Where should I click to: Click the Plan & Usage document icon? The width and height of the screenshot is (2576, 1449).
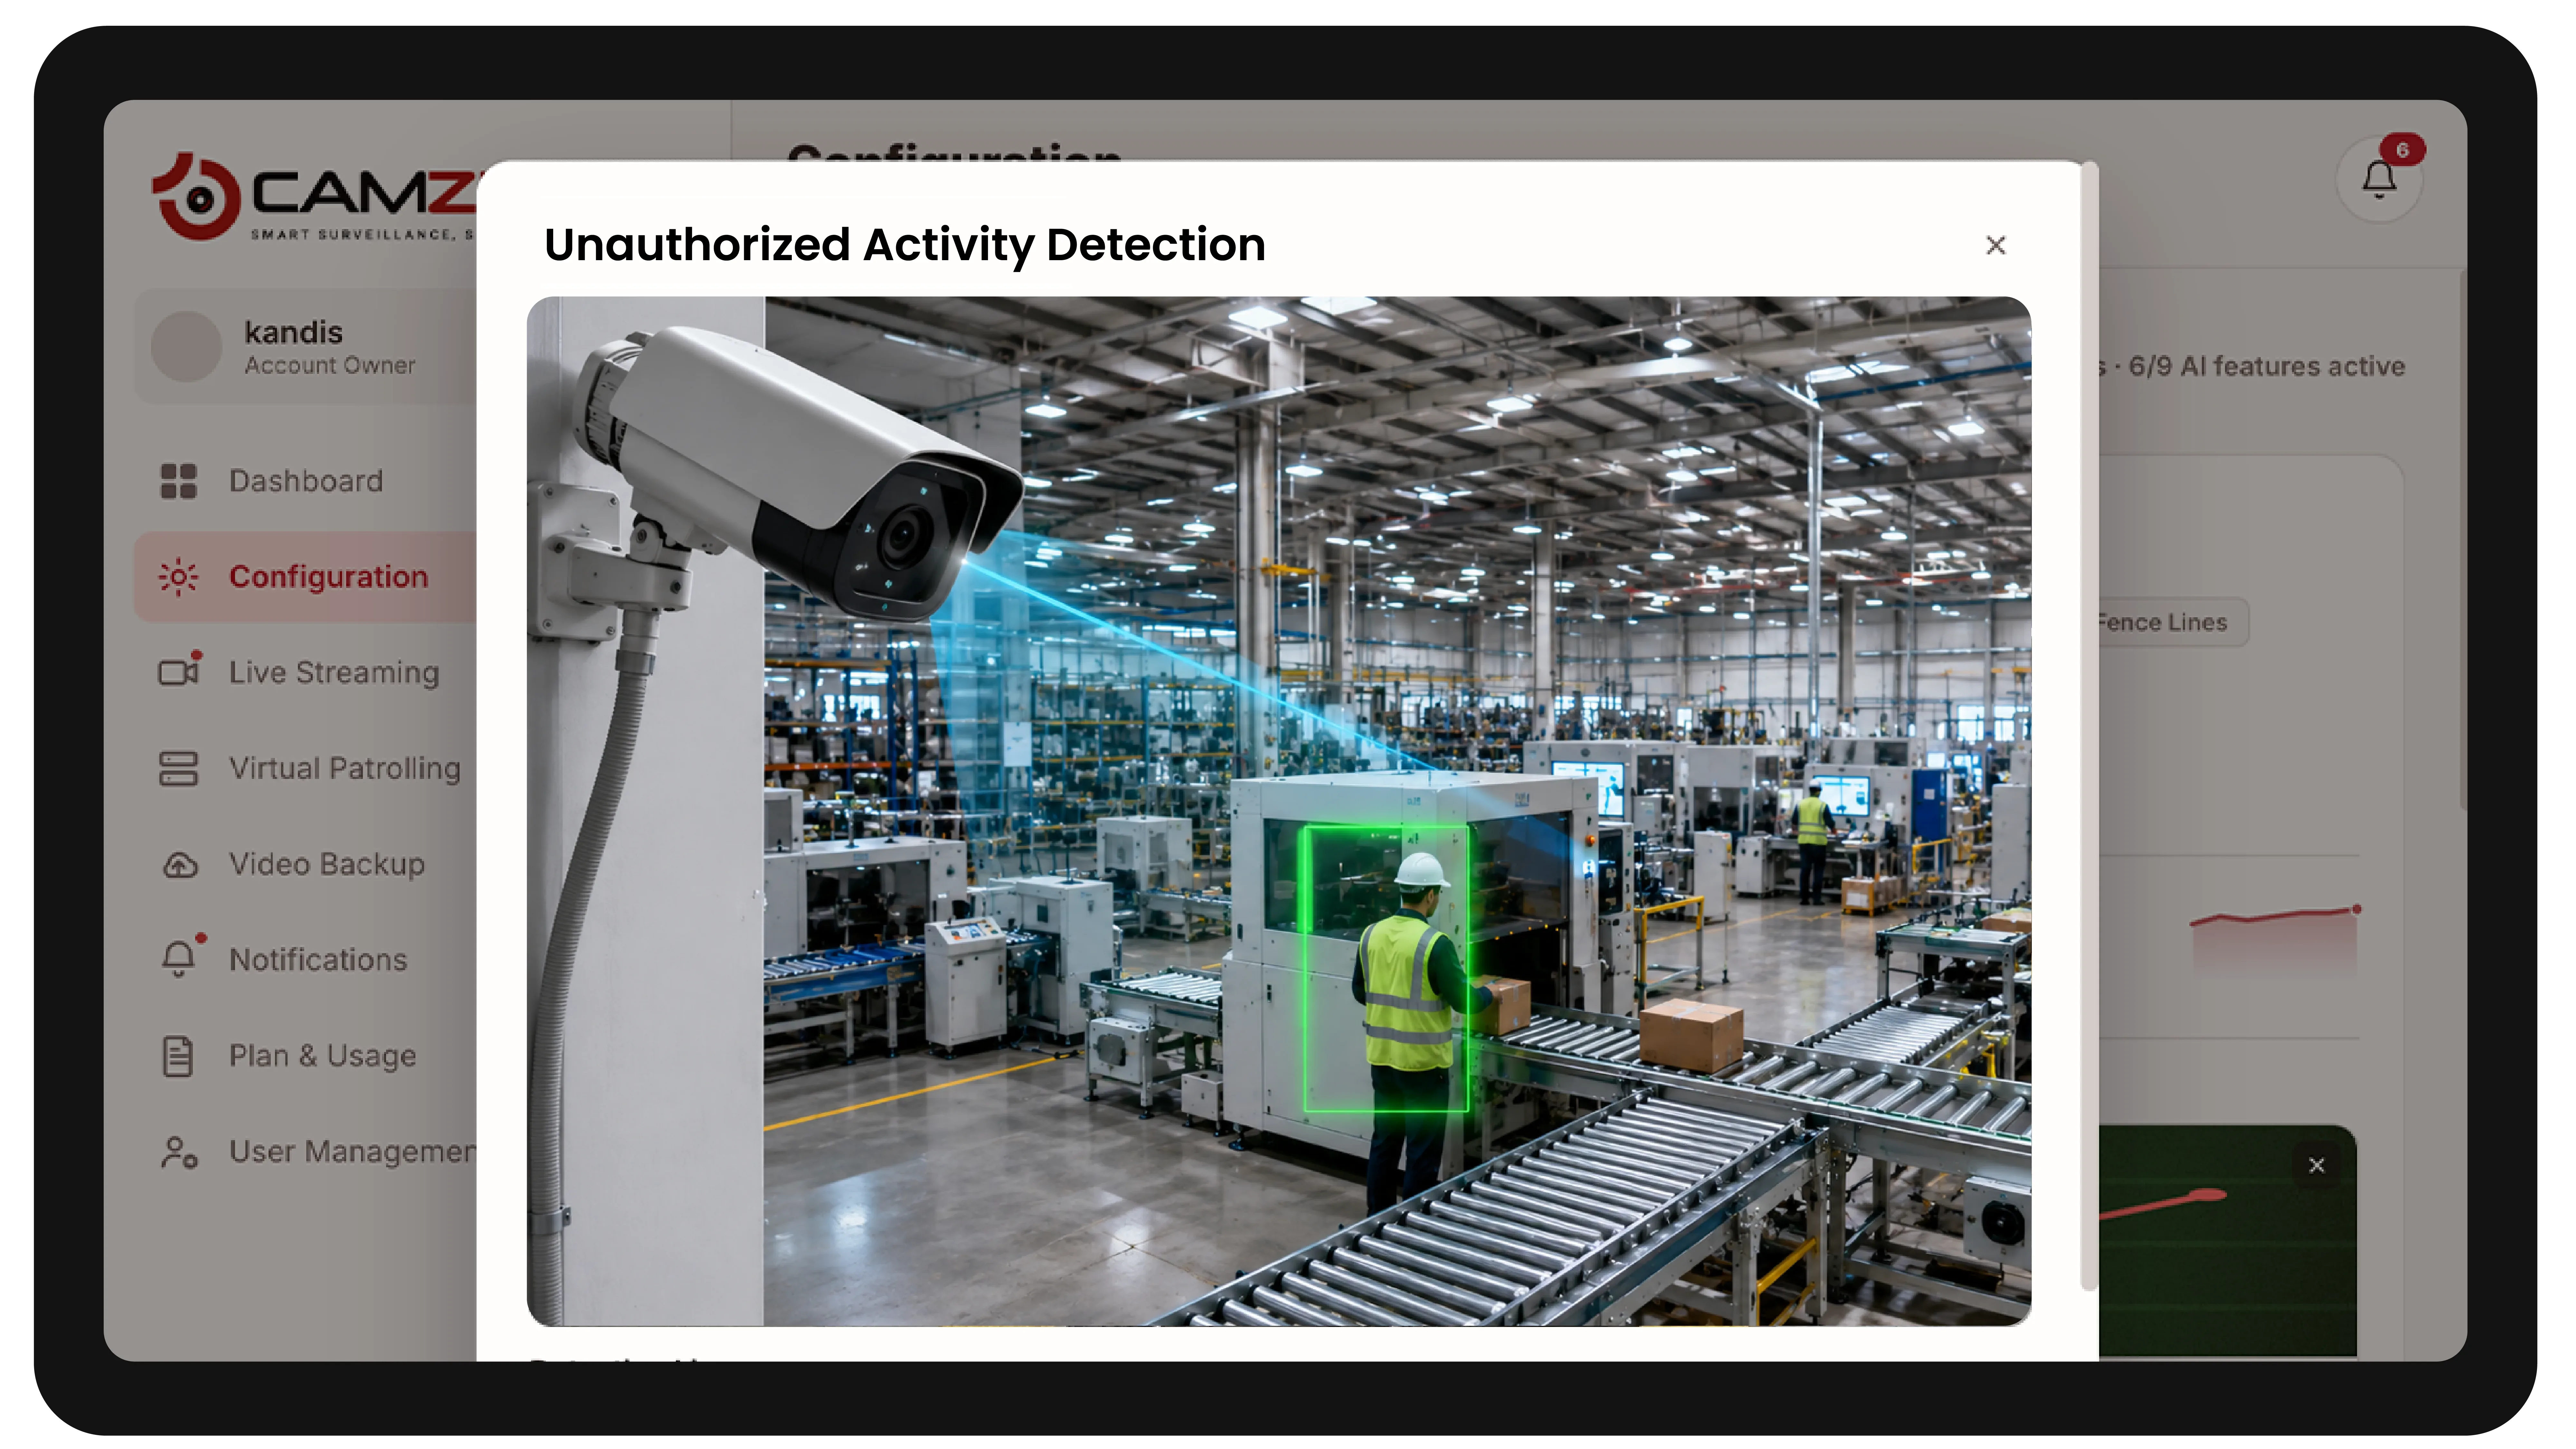[x=178, y=1056]
